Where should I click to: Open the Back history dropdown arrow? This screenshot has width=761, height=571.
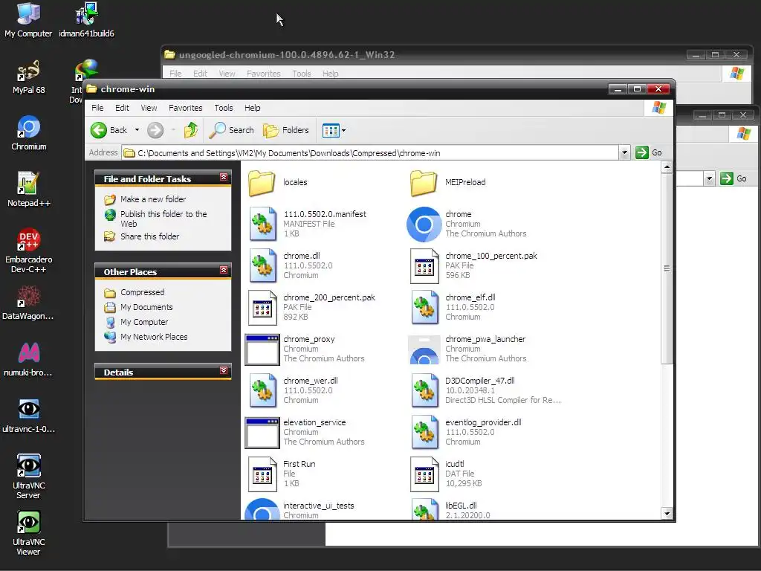pyautogui.click(x=137, y=130)
